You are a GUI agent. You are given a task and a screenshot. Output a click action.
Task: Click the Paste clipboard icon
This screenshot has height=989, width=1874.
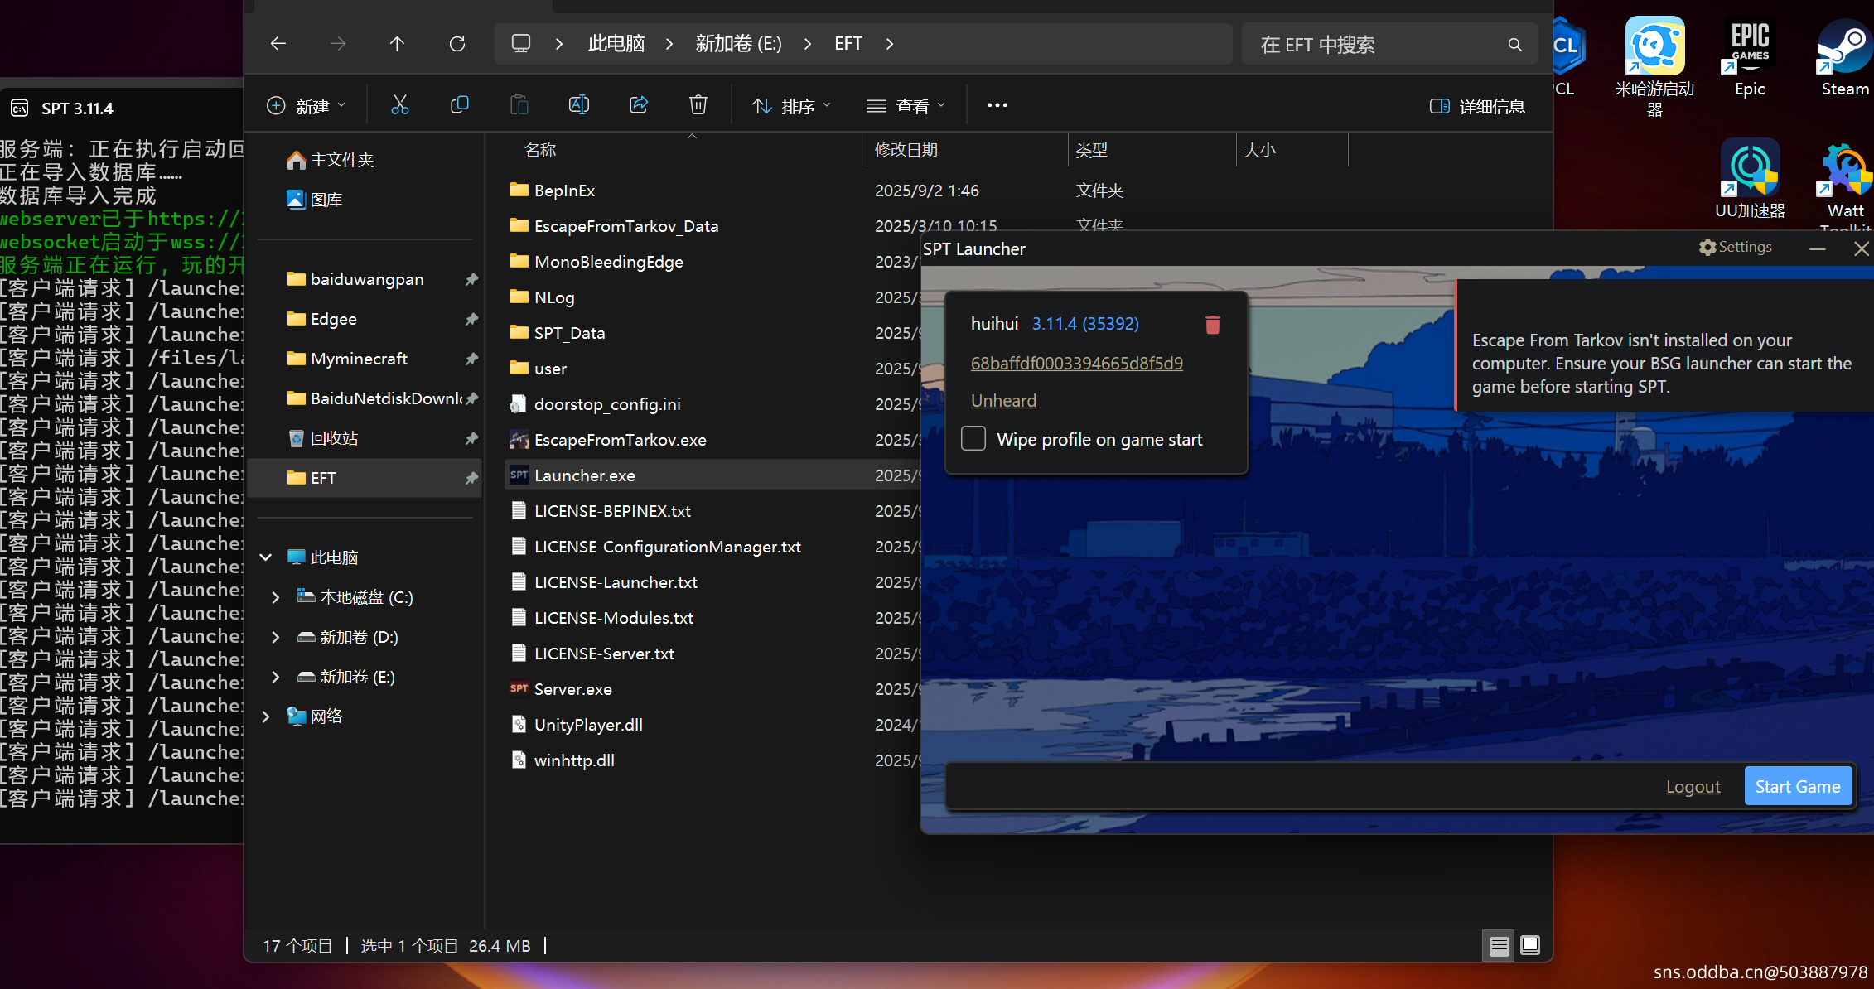(x=519, y=105)
